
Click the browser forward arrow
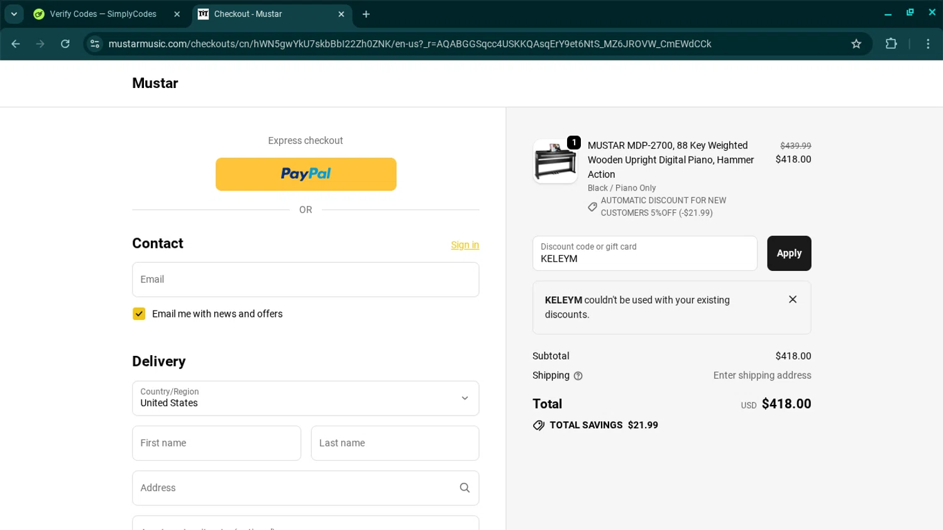pyautogui.click(x=40, y=44)
